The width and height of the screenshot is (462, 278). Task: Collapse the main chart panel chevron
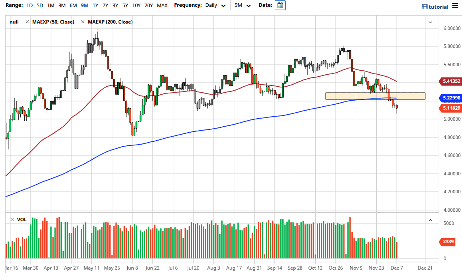pyautogui.click(x=430, y=22)
